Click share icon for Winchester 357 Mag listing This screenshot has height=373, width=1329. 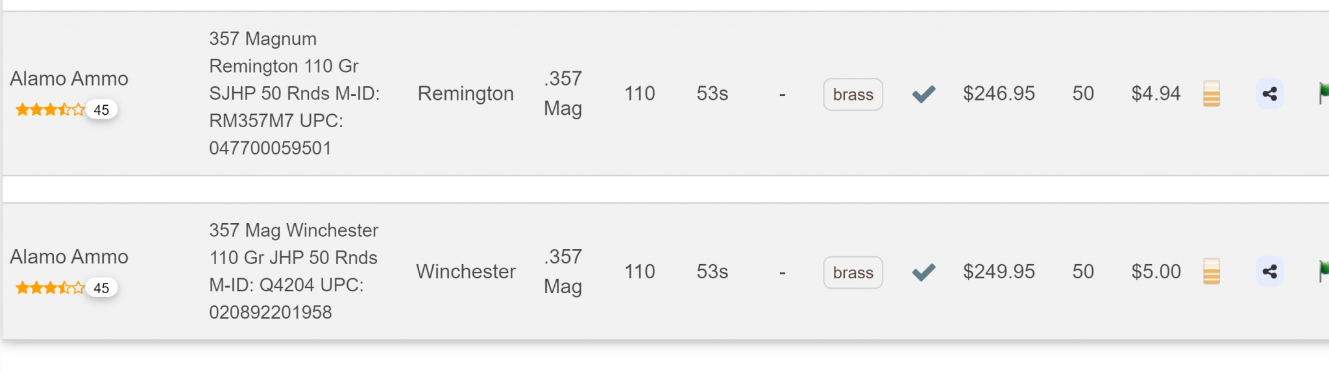[1269, 272]
